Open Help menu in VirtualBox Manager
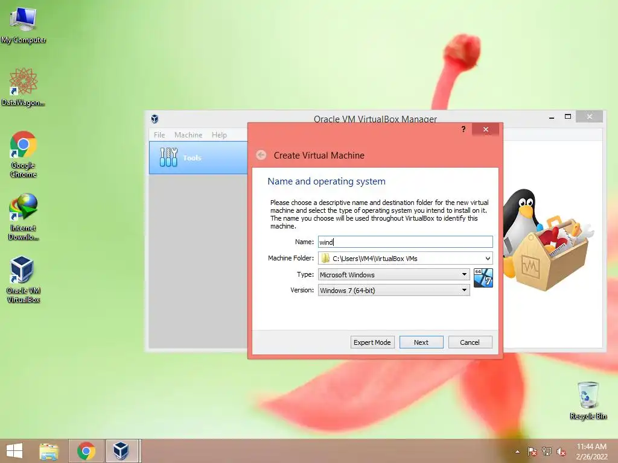Screen dimensions: 618x463 [x=219, y=134]
